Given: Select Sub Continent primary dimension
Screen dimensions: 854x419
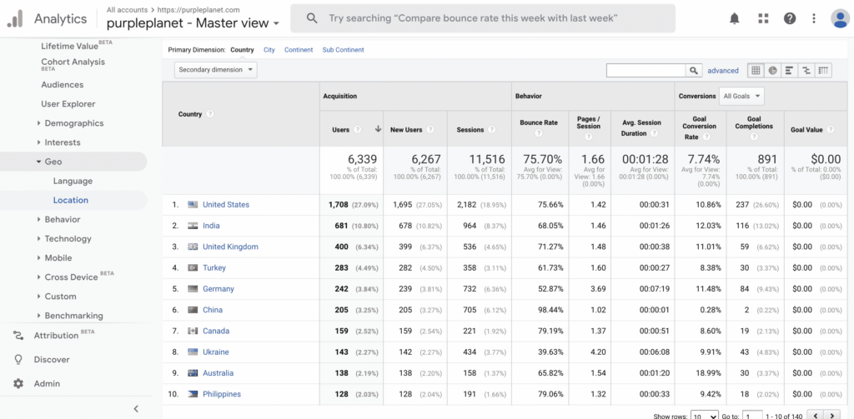Looking at the screenshot, I should tap(343, 49).
